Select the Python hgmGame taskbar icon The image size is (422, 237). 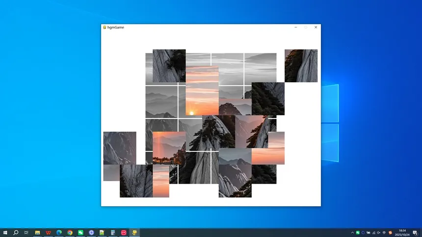pos(134,233)
